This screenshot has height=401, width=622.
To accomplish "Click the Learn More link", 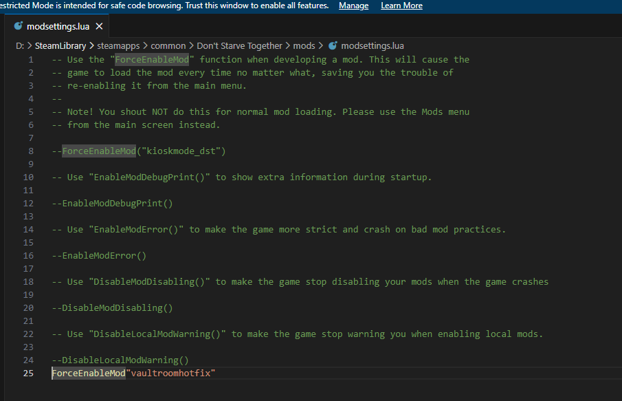I will tap(401, 6).
